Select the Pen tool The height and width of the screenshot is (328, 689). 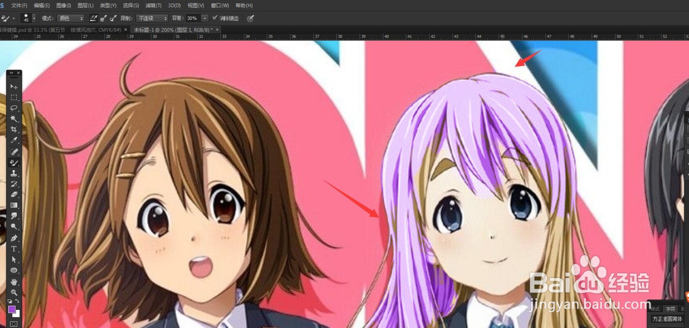pyautogui.click(x=14, y=238)
